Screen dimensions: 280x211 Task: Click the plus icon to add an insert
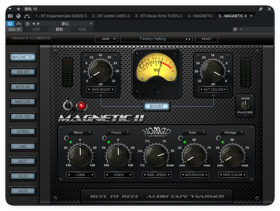pos(19,9)
